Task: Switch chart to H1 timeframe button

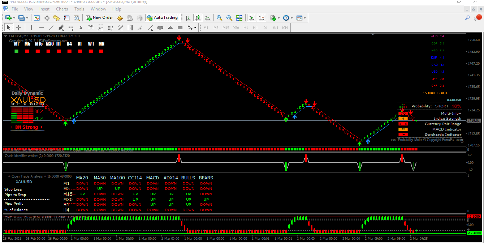Action: [x=246, y=27]
